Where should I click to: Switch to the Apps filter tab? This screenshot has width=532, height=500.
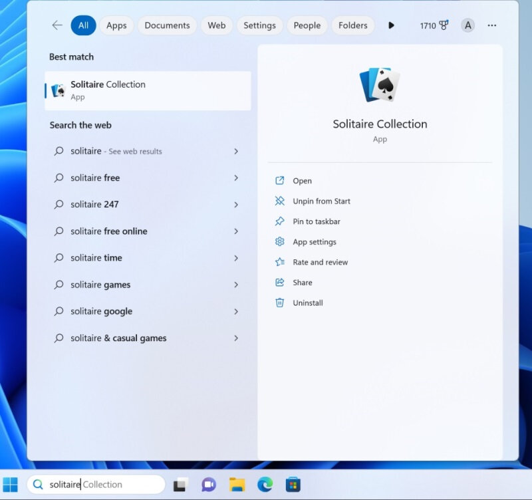[116, 25]
